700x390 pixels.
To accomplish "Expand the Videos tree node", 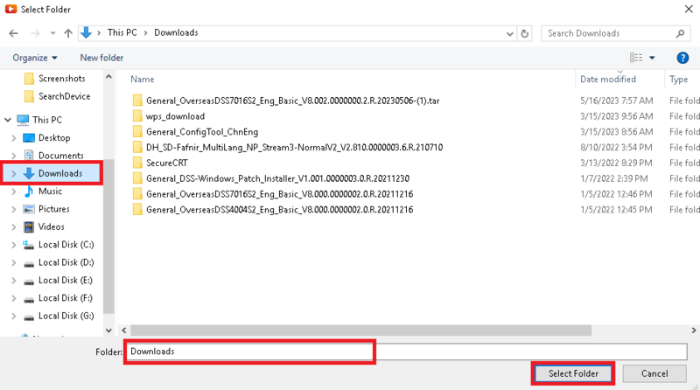I will (13, 227).
